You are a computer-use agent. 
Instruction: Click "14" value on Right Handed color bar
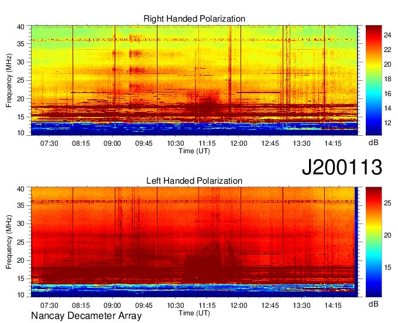[x=387, y=108]
